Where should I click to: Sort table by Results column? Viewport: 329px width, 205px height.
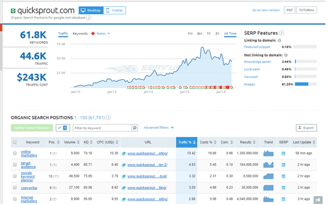[248, 142]
